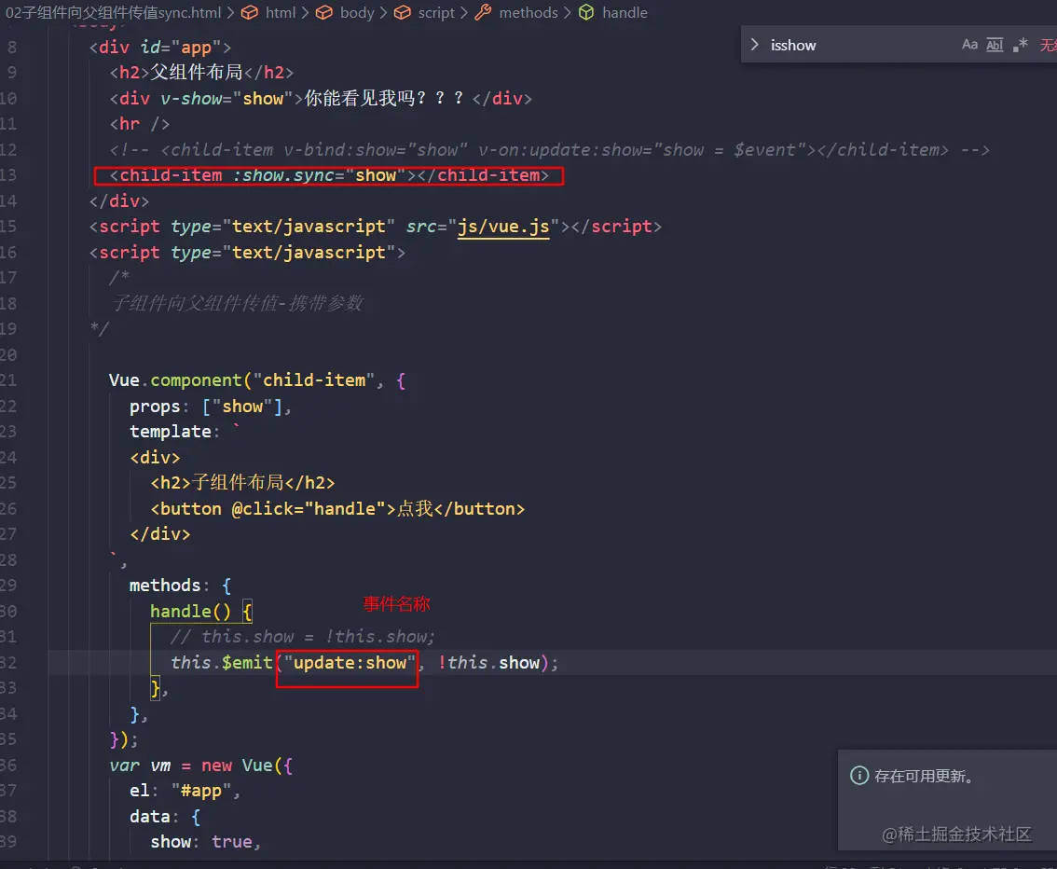Place cursor on <div id="app"> line
Screen dimensions: 1057x869
160,48
